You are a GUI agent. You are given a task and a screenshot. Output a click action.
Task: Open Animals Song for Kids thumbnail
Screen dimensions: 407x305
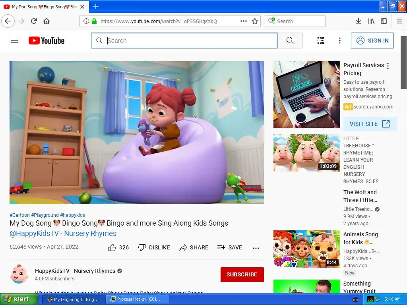coord(306,249)
